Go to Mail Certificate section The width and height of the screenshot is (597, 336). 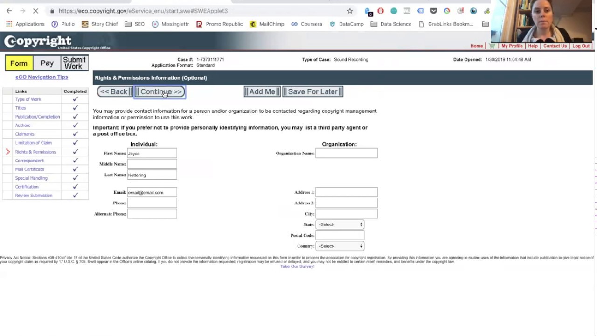(x=29, y=169)
